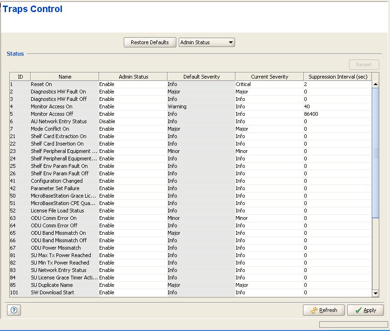This screenshot has width=390, height=331.
Task: Click Suppression Interval column header
Action: click(337, 77)
